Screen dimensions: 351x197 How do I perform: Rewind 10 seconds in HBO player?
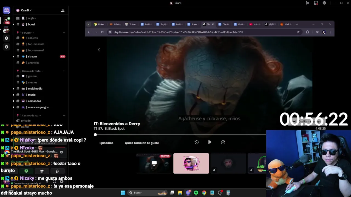pyautogui.click(x=197, y=142)
